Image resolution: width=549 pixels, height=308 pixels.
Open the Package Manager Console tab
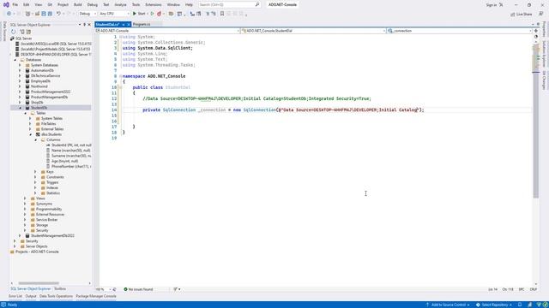click(96, 296)
